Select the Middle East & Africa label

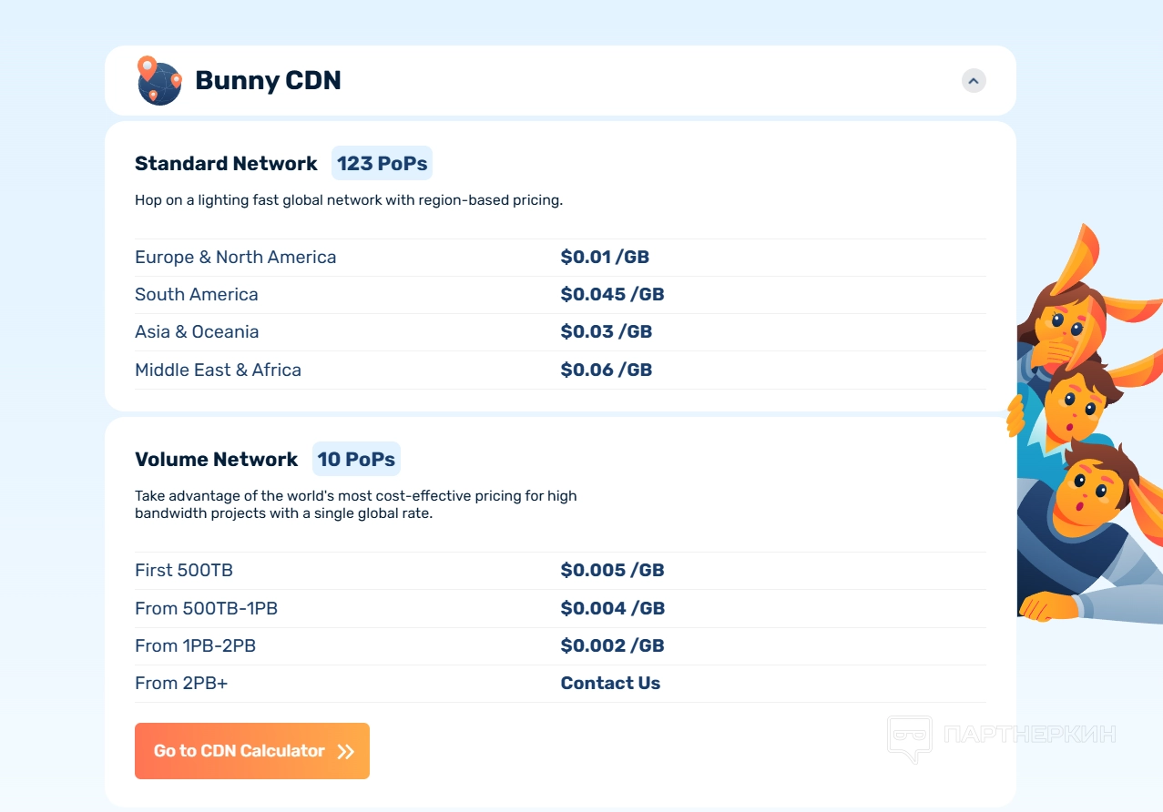(218, 370)
